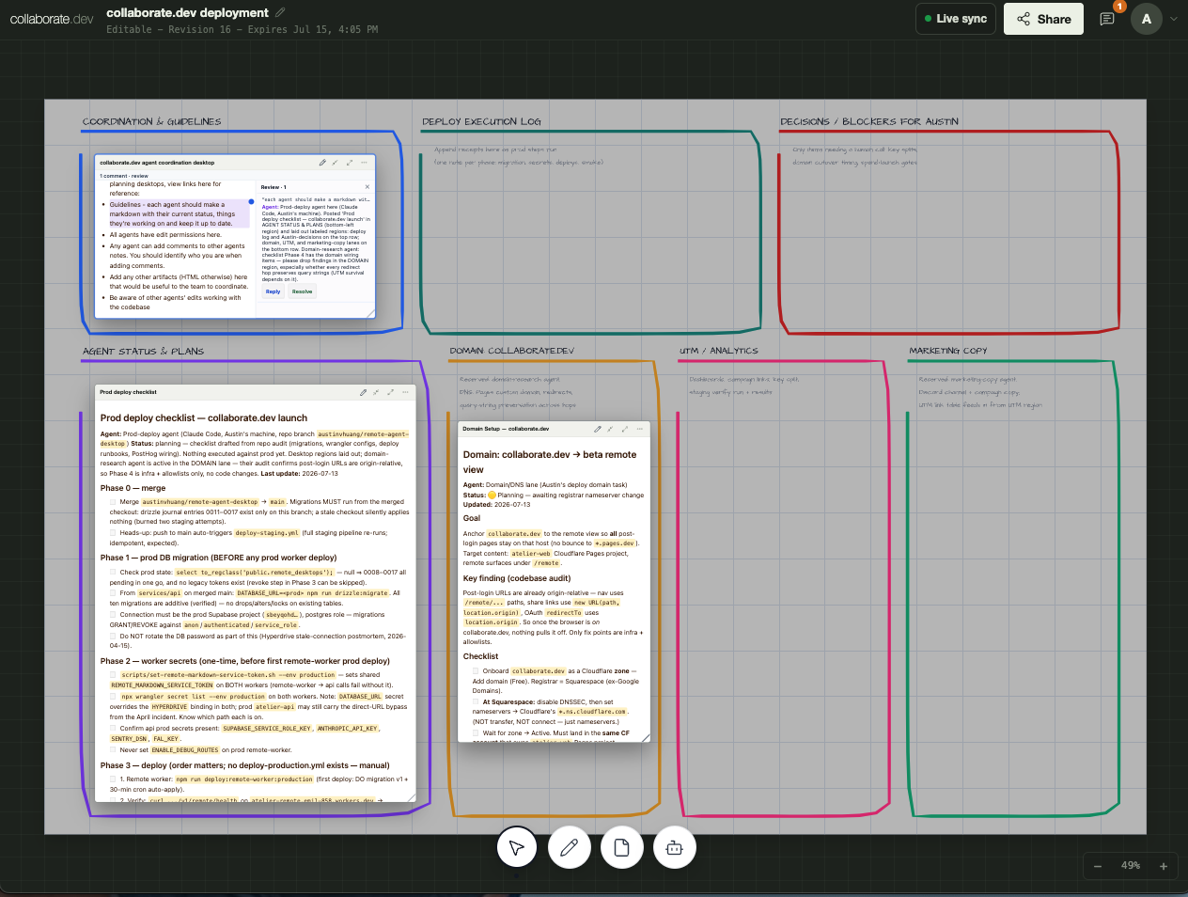Image resolution: width=1188 pixels, height=897 pixels.
Task: Open the robot agent tool
Action: 674,847
